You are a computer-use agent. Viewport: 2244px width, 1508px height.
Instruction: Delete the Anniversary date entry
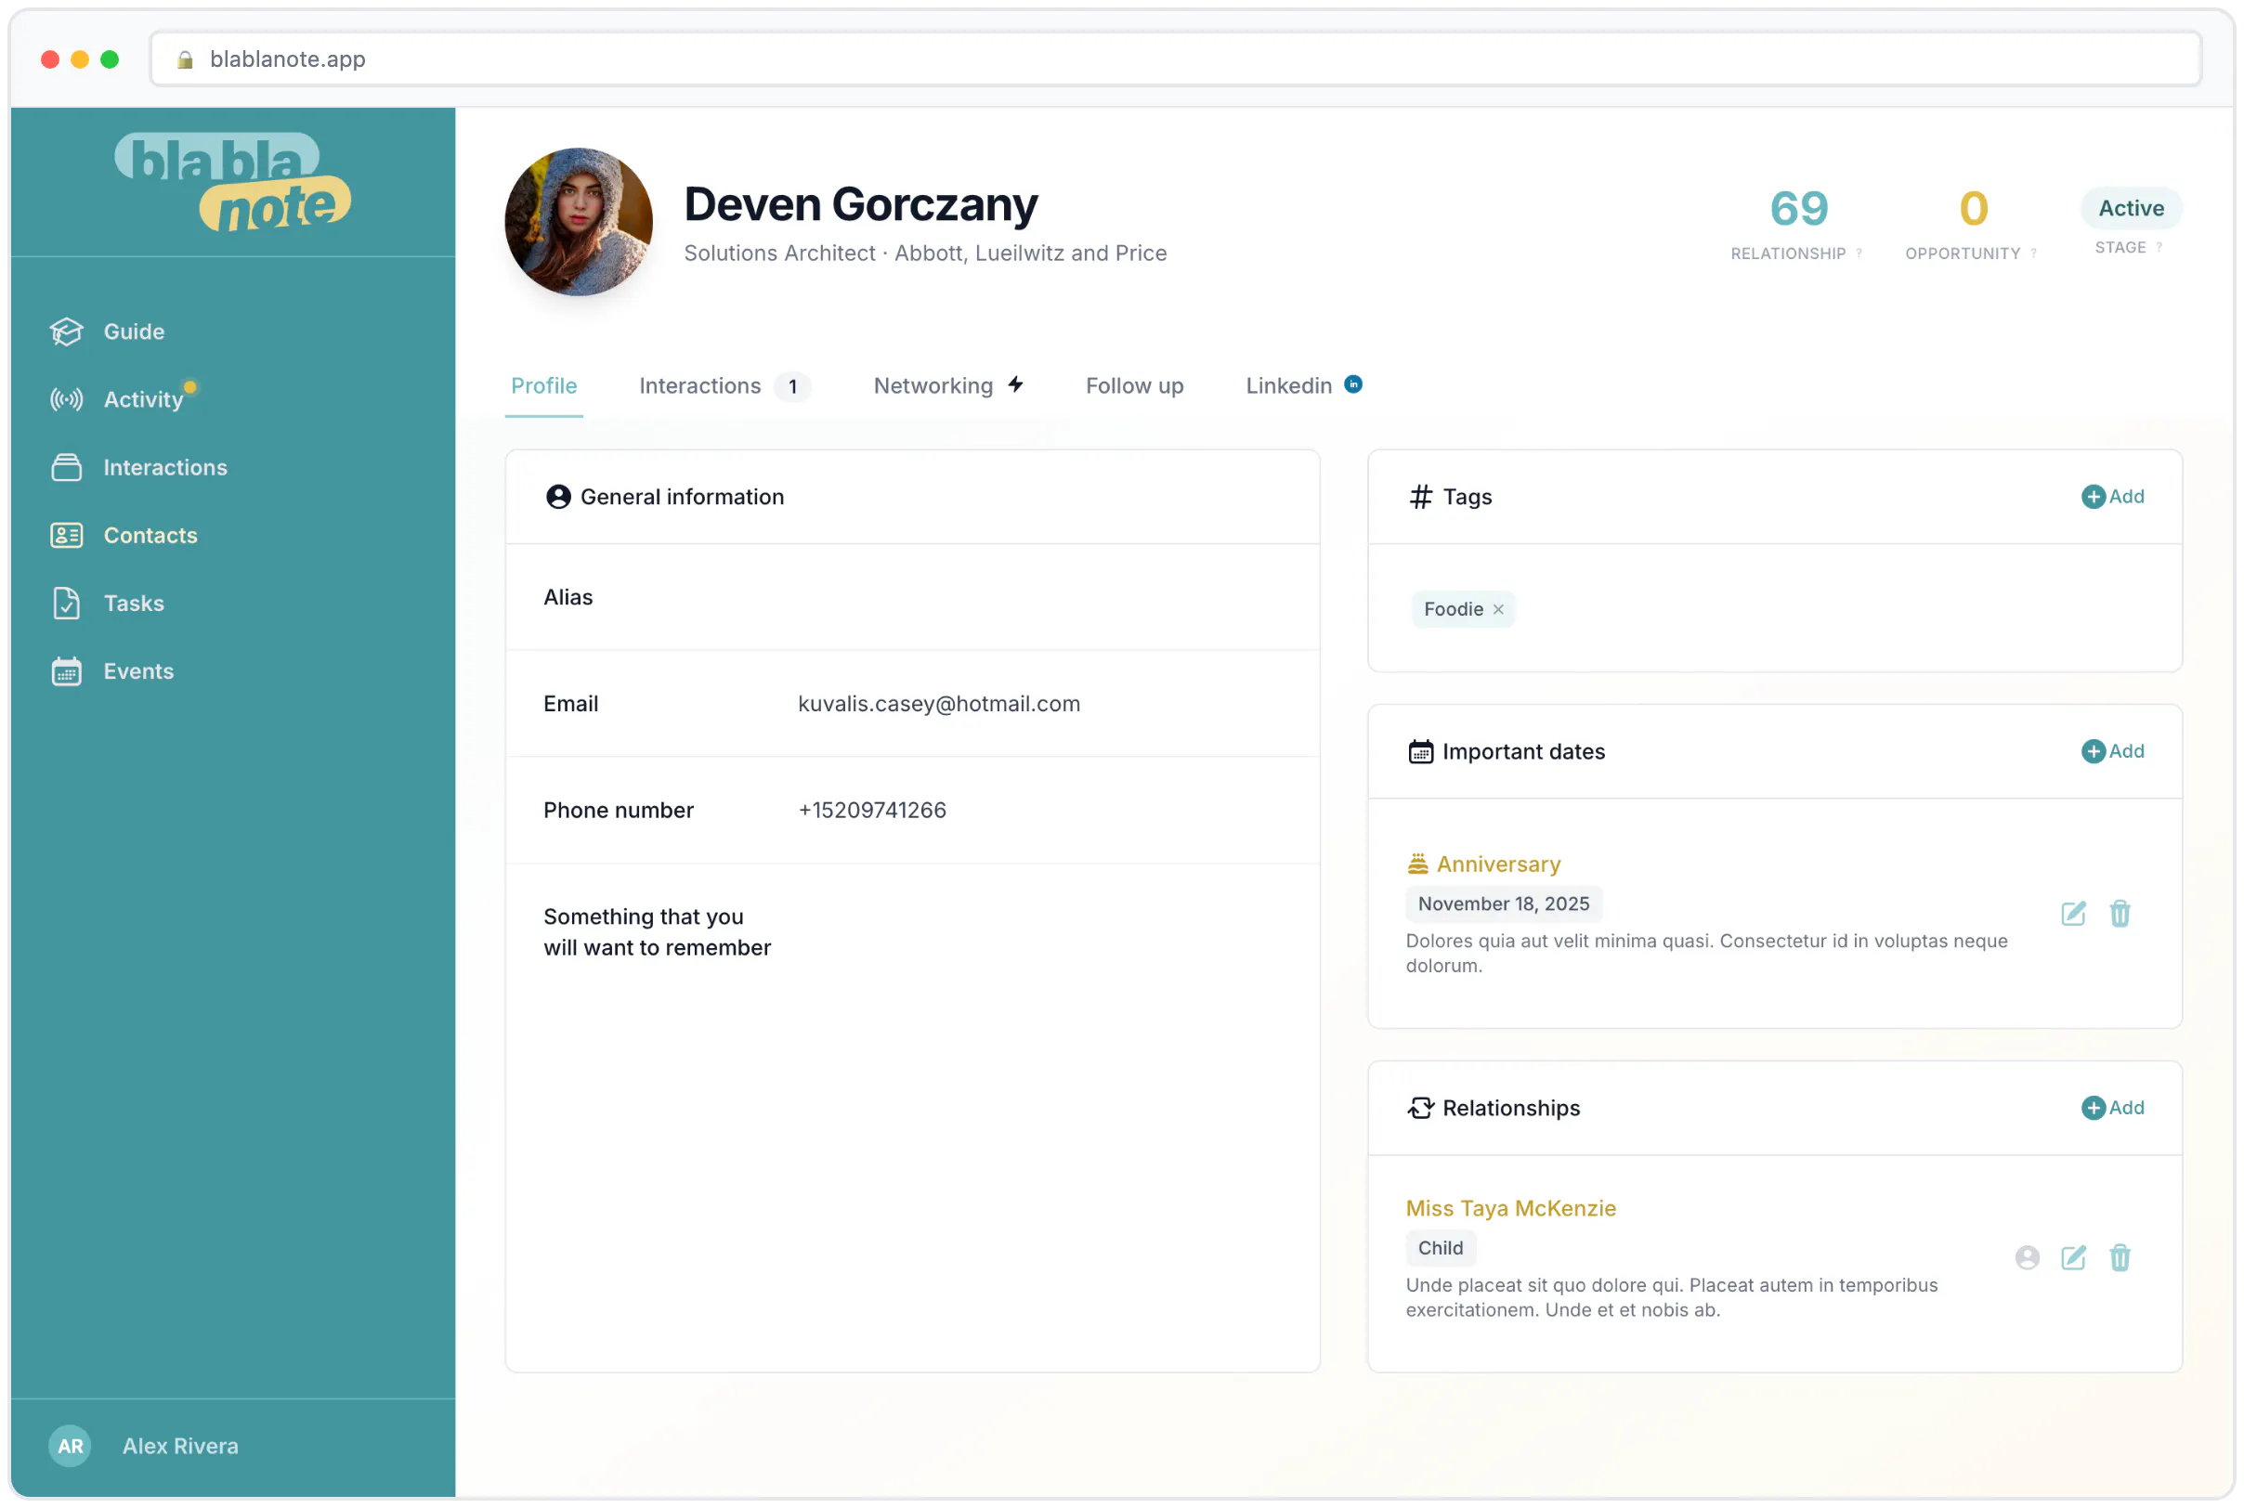(2120, 914)
